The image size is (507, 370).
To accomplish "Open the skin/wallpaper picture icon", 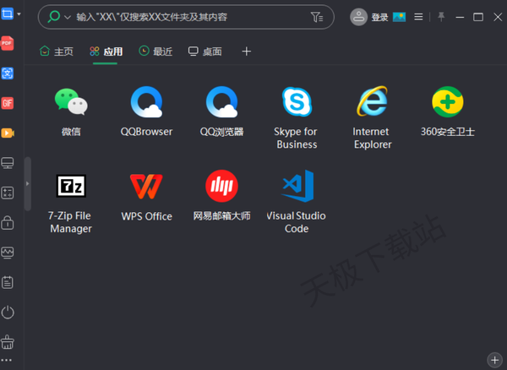I will click(x=399, y=17).
